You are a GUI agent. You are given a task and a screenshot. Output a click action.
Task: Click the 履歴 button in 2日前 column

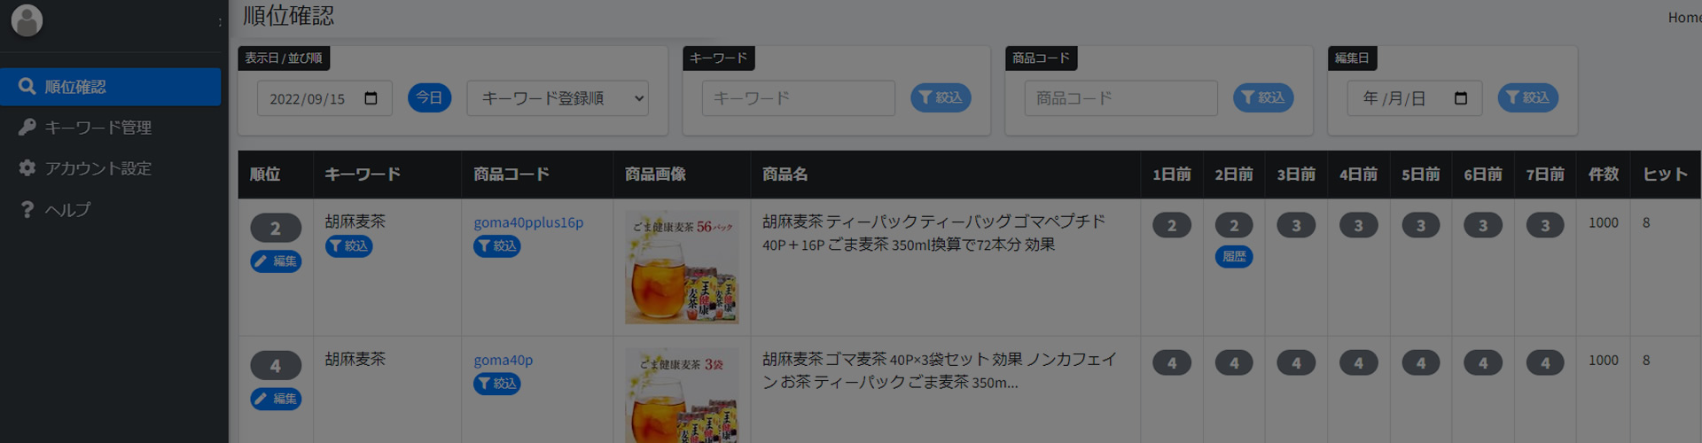(1234, 257)
